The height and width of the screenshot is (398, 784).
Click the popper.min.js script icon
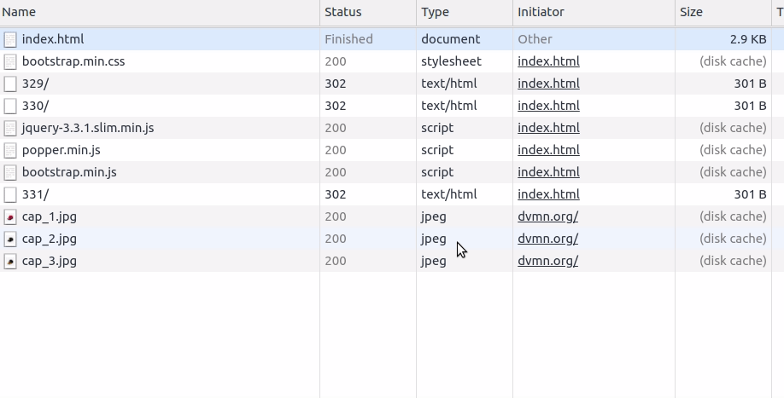[x=10, y=150]
